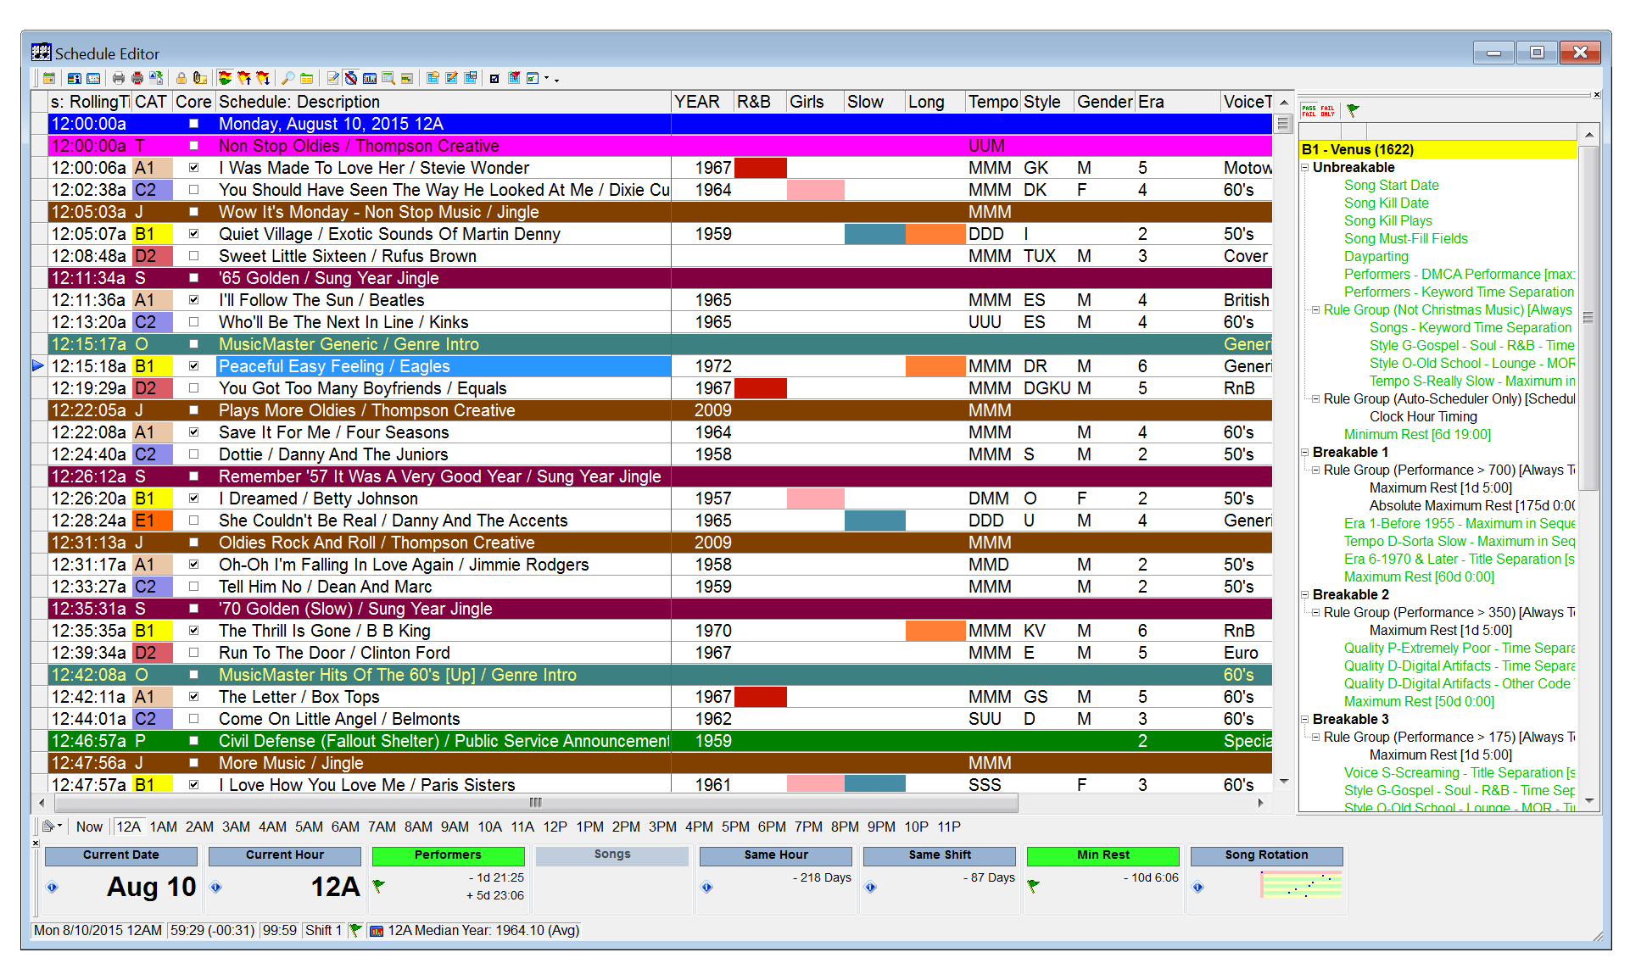Image resolution: width=1630 pixels, height=980 pixels.
Task: Click the bar chart analysis icon
Action: tap(370, 78)
